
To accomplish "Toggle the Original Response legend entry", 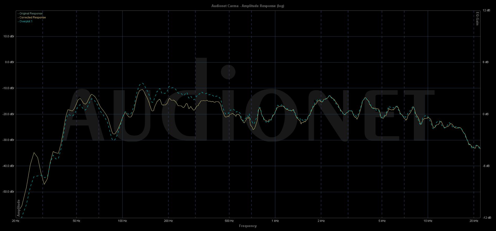I will pyautogui.click(x=31, y=13).
